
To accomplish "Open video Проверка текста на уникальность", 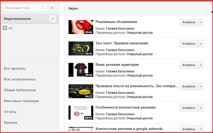I will pyautogui.click(x=137, y=86).
